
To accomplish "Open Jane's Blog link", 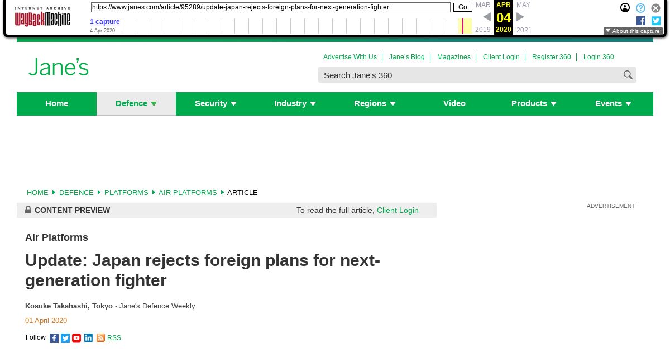I will (407, 57).
